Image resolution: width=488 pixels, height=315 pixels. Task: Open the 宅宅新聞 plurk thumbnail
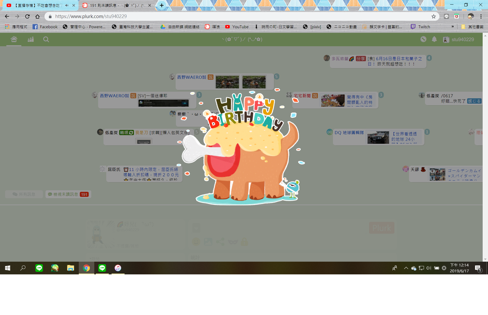(333, 101)
